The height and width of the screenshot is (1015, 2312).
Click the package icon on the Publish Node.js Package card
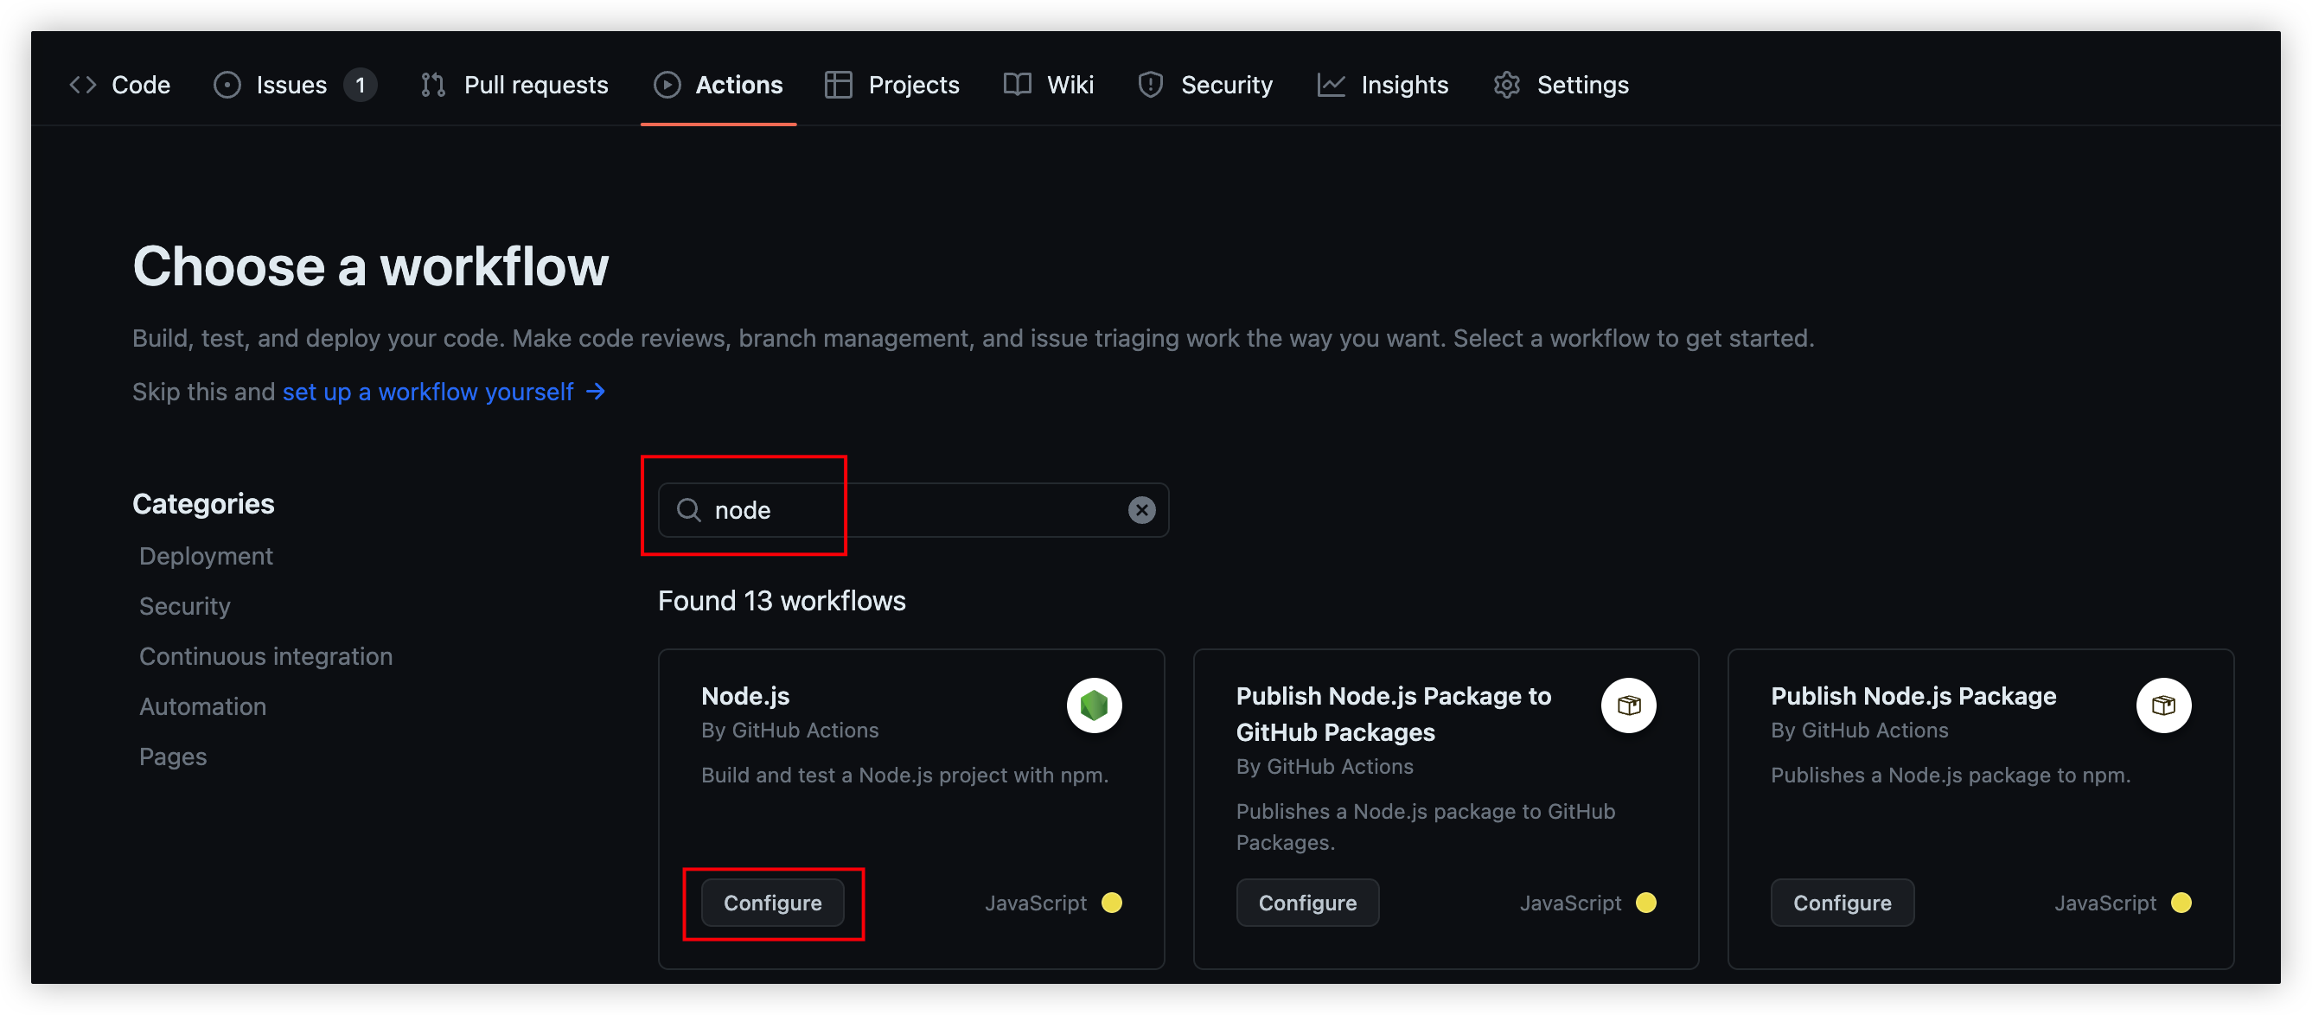(2163, 705)
